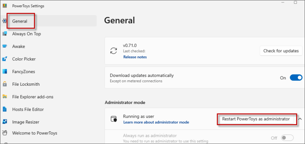
Task: Click the Except on metered connections text
Action: tap(136, 81)
